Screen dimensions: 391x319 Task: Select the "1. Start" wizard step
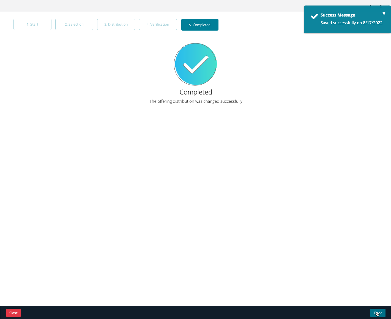pyautogui.click(x=32, y=24)
